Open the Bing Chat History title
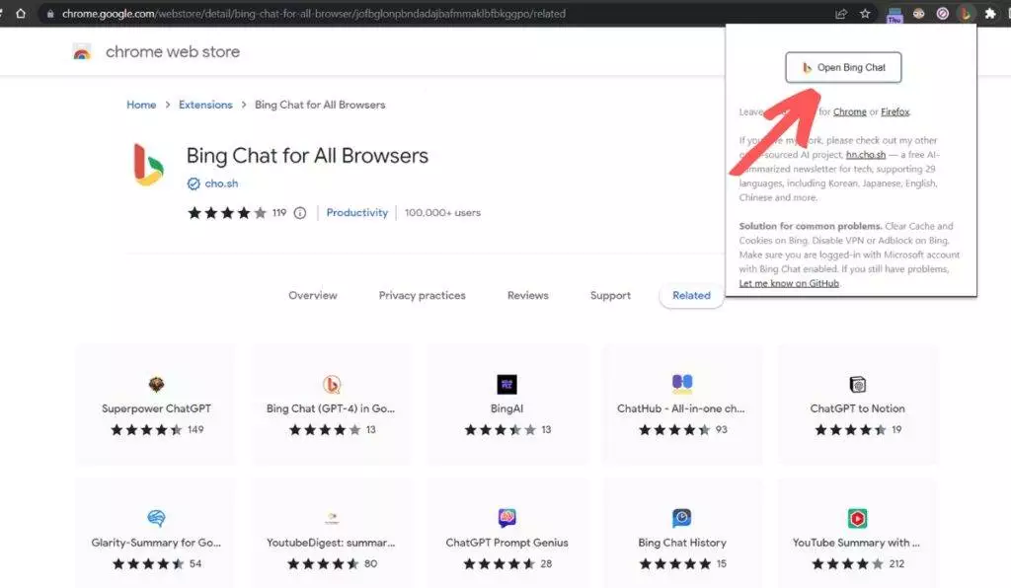 point(682,543)
